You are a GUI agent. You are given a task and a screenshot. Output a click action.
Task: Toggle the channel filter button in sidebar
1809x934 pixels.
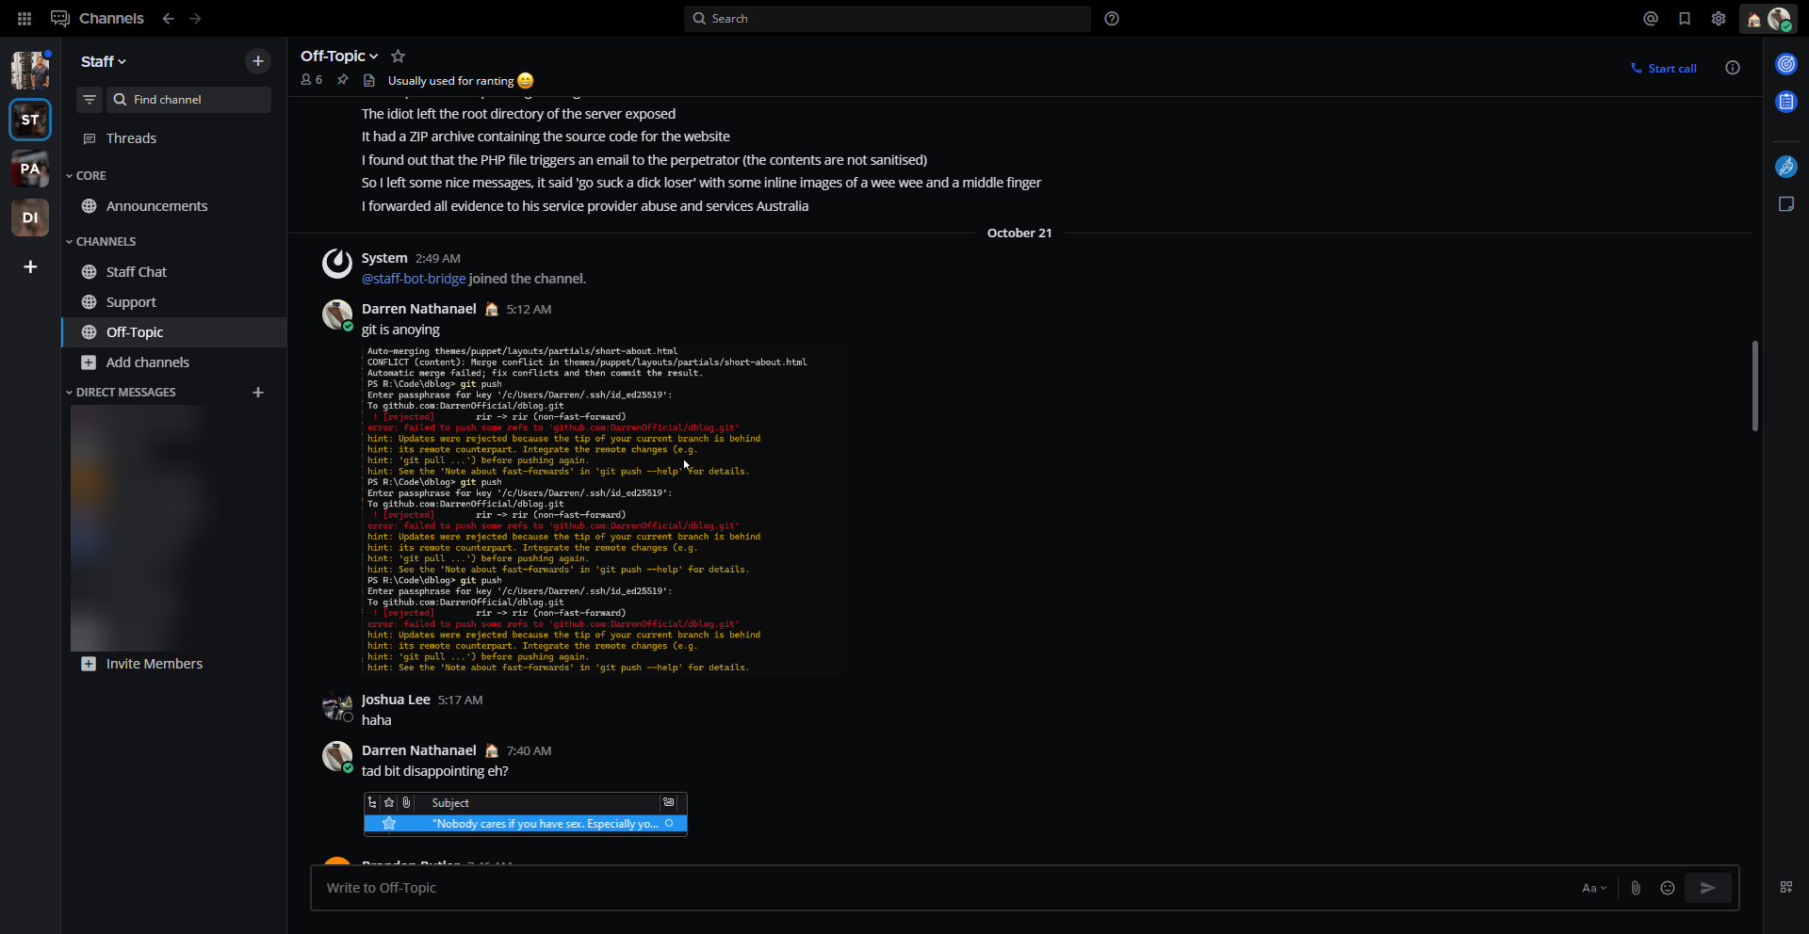[90, 100]
